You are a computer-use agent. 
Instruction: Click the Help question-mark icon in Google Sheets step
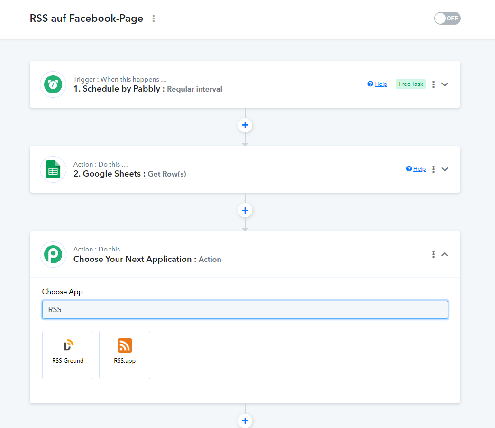pos(409,168)
